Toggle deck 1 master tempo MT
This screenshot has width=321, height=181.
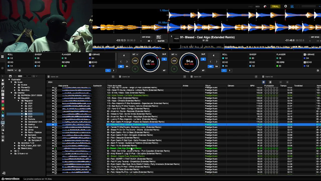click(x=164, y=70)
